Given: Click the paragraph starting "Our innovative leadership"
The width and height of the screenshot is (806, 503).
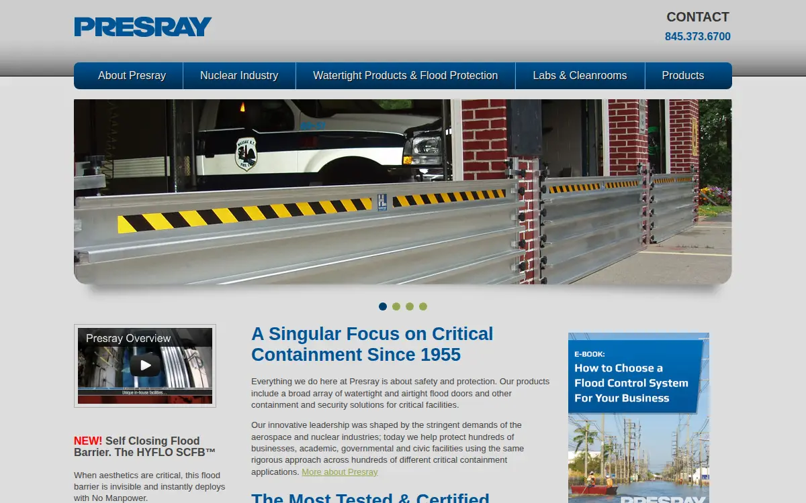Looking at the screenshot, I should pos(388,449).
